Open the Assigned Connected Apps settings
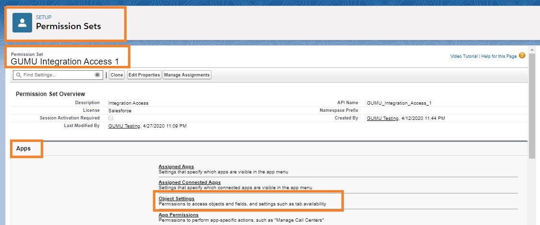 click(189, 182)
